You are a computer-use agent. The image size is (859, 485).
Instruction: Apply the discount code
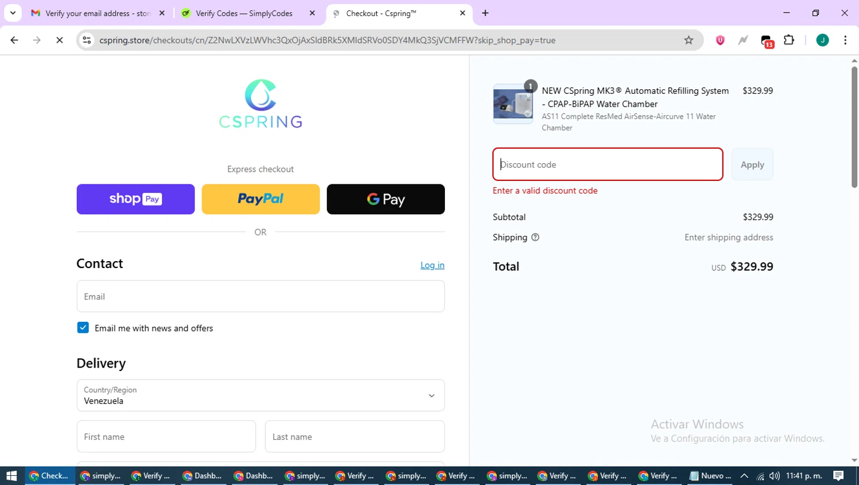[x=752, y=164]
